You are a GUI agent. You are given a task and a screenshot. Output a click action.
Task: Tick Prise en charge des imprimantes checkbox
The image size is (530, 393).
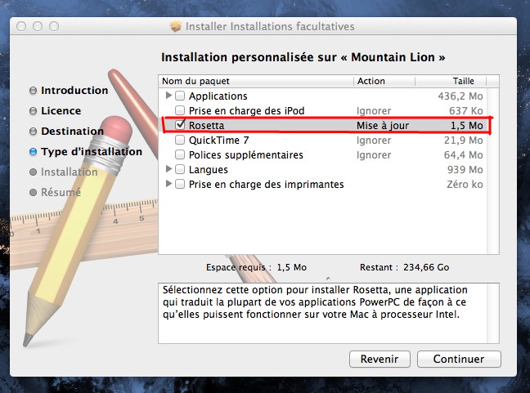(x=180, y=184)
